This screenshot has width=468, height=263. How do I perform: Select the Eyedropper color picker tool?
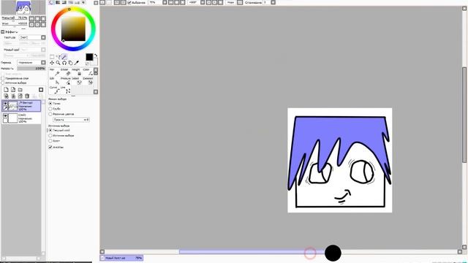[77, 63]
